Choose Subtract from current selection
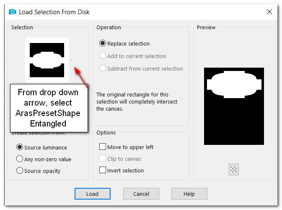The width and height of the screenshot is (282, 210). pos(103,68)
